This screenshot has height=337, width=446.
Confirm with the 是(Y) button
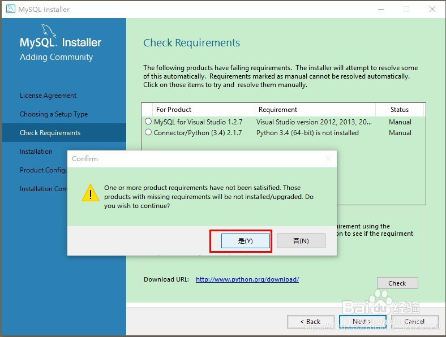pos(246,241)
